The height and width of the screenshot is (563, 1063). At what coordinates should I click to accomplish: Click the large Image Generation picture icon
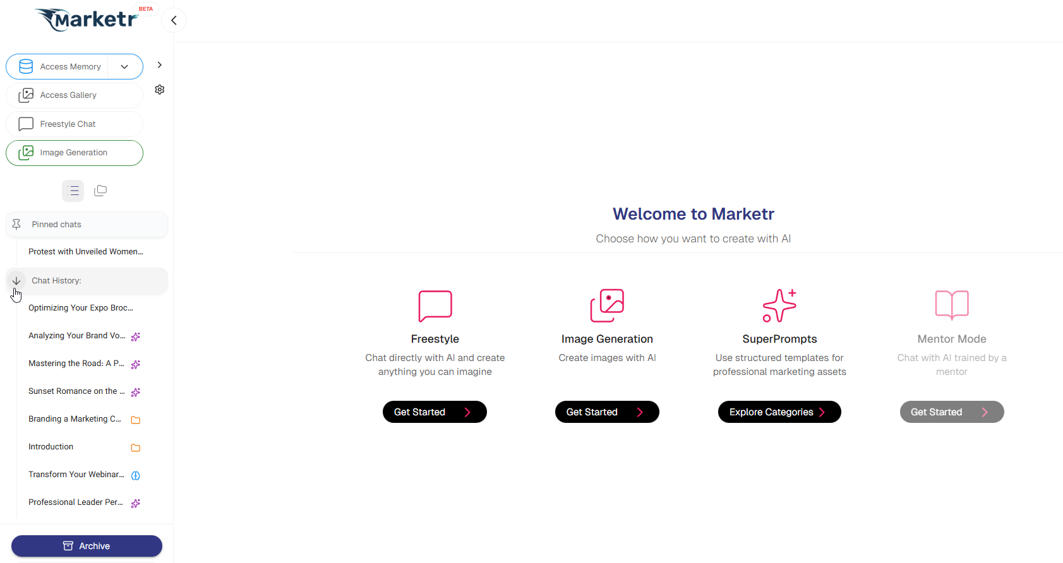[607, 305]
